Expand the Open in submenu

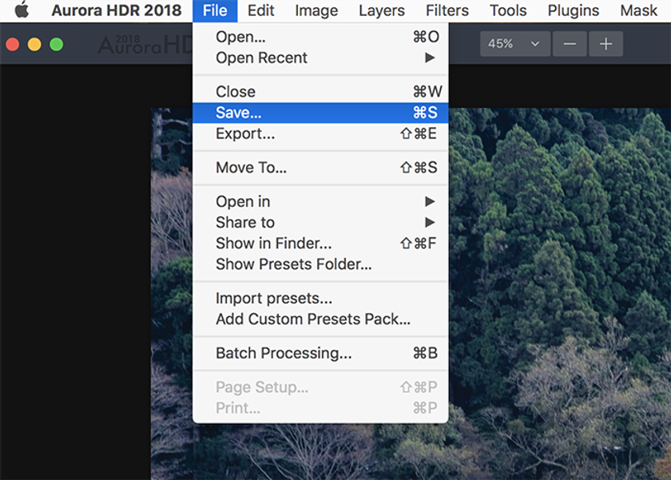320,201
